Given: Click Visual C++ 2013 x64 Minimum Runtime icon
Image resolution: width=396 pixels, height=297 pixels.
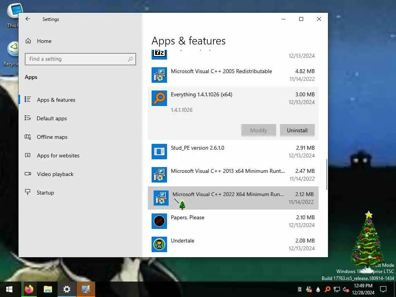Looking at the screenshot, I should pyautogui.click(x=159, y=175).
